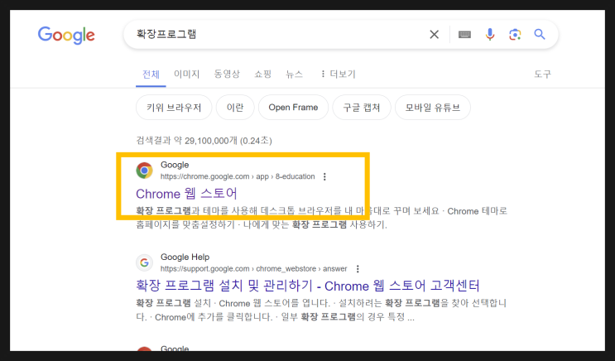The image size is (615, 361).
Task: Open the 도구 search tools
Action: coord(542,74)
